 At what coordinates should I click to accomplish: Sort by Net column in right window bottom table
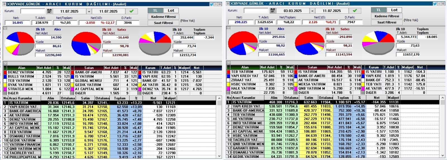(377, 98)
